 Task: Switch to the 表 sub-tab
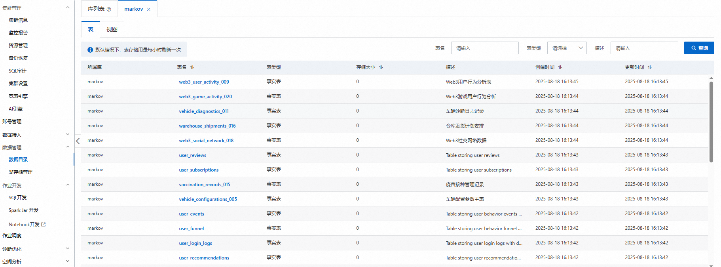(91, 29)
